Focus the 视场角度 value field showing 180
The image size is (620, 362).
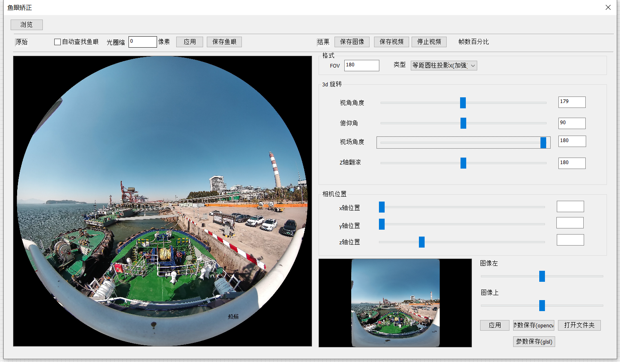tap(572, 141)
